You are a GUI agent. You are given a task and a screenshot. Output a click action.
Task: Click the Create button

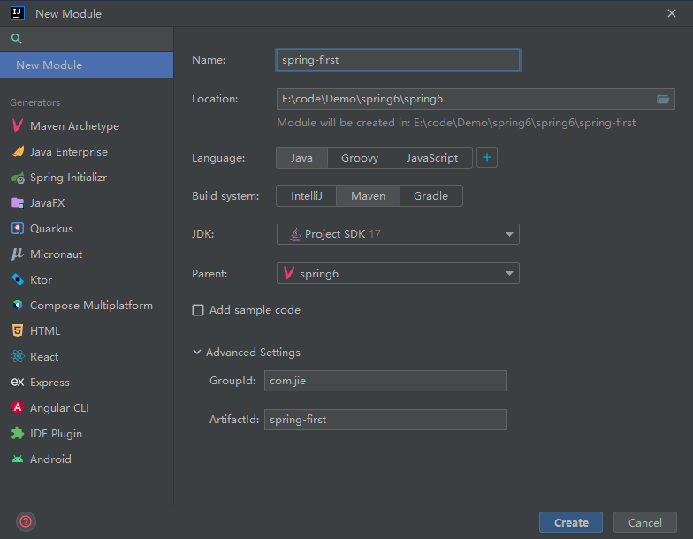coord(571,523)
